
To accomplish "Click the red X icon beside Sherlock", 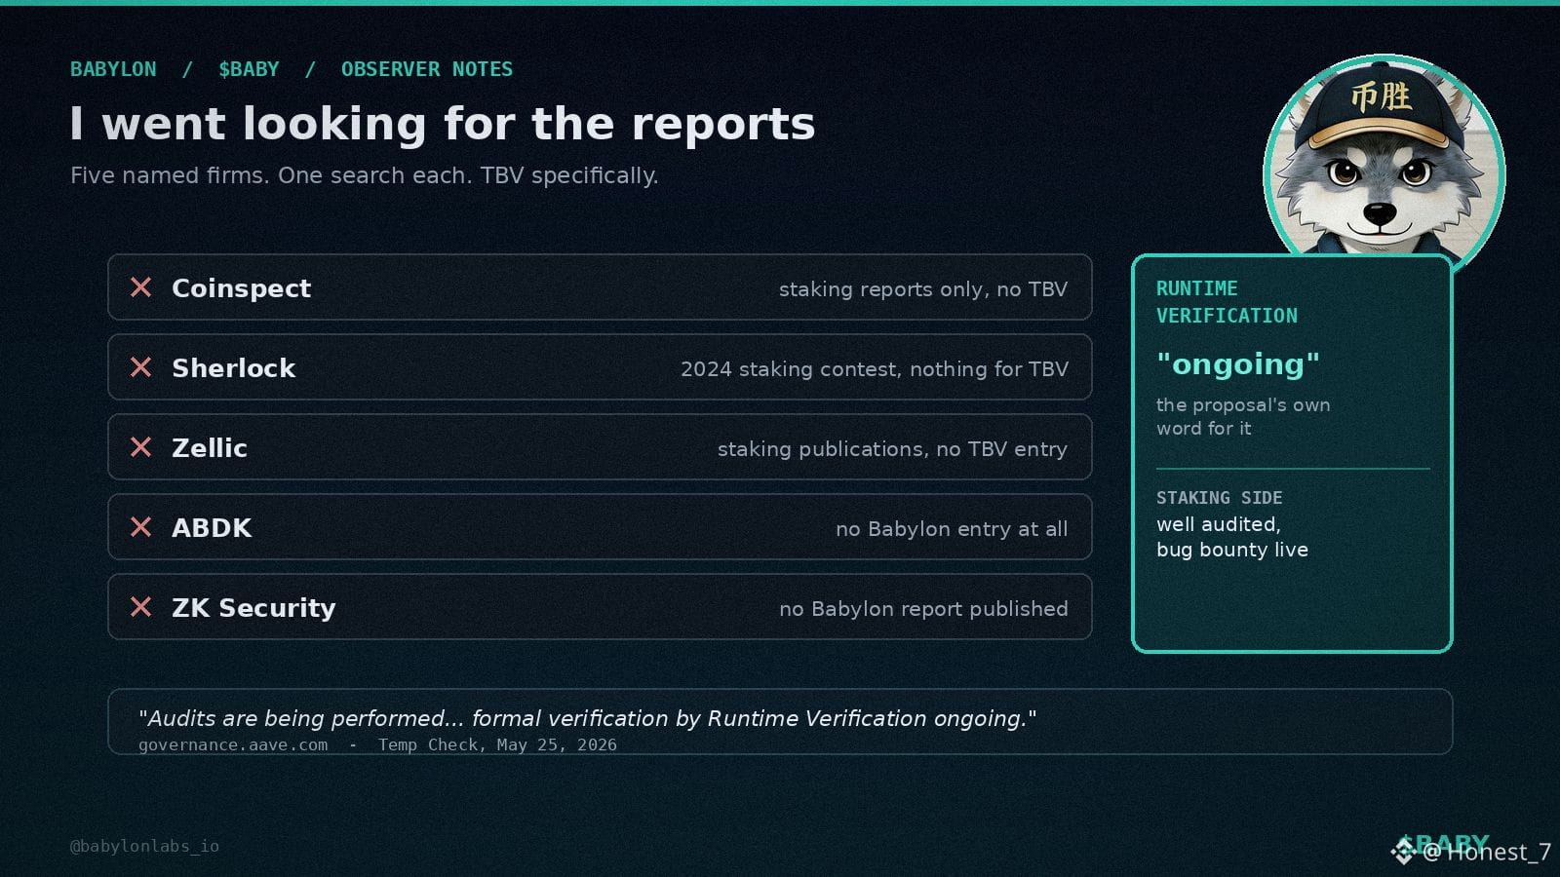I will point(141,367).
